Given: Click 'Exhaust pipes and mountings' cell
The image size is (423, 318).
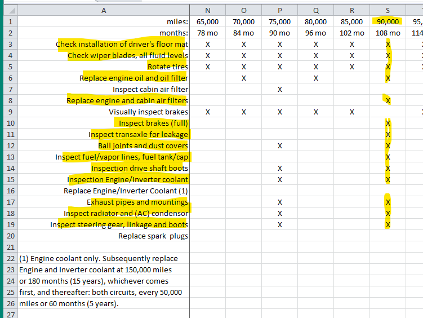Looking at the screenshot, I should click(104, 202).
